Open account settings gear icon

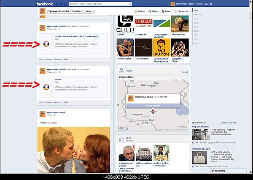tap(211, 4)
